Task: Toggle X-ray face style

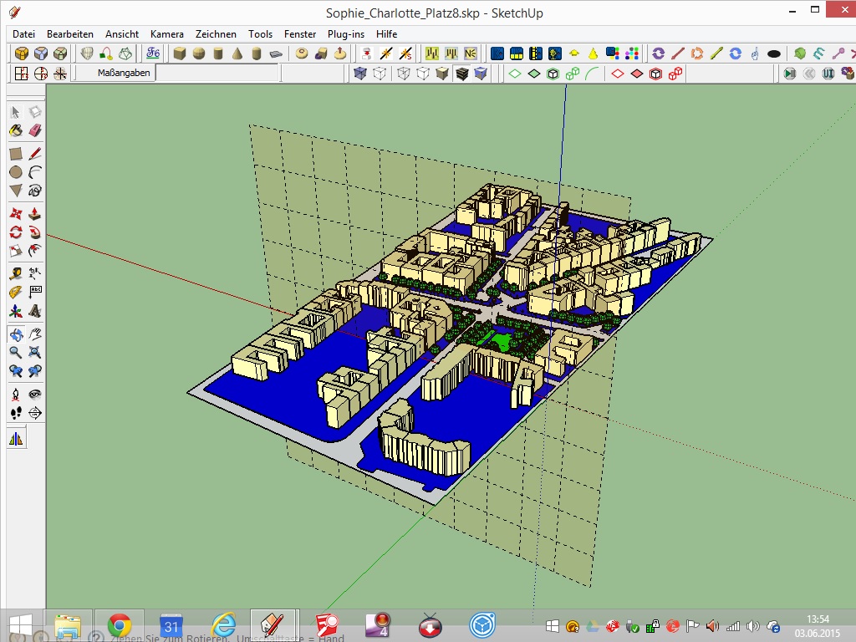Action: coord(360,74)
